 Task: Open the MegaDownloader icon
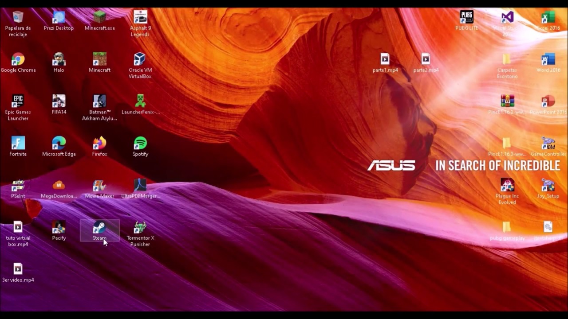pos(59,189)
